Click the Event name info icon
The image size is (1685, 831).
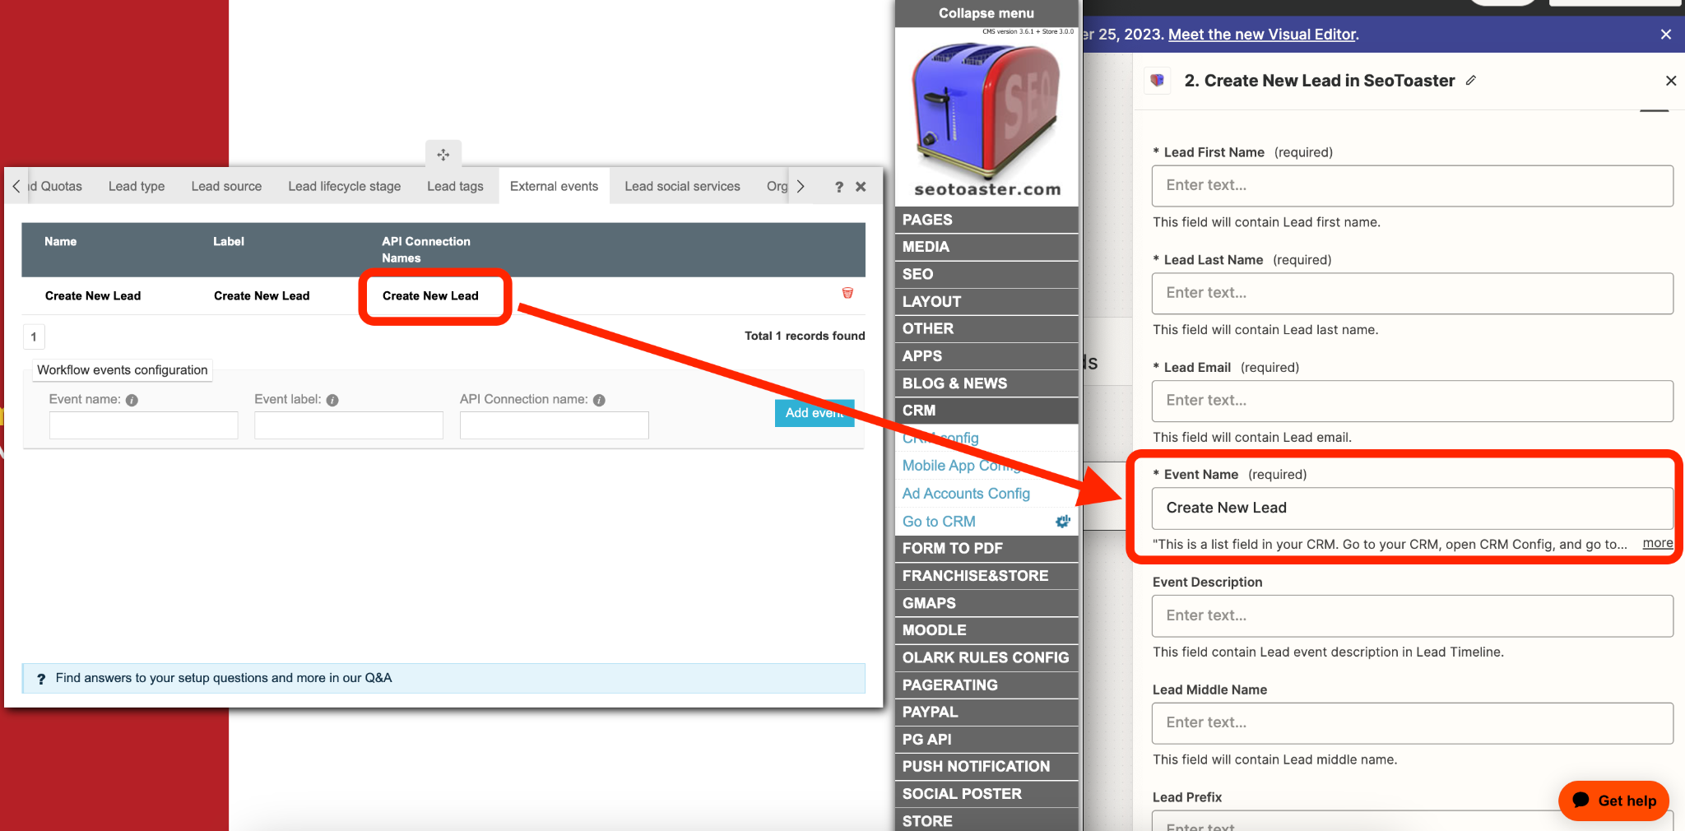coord(132,400)
